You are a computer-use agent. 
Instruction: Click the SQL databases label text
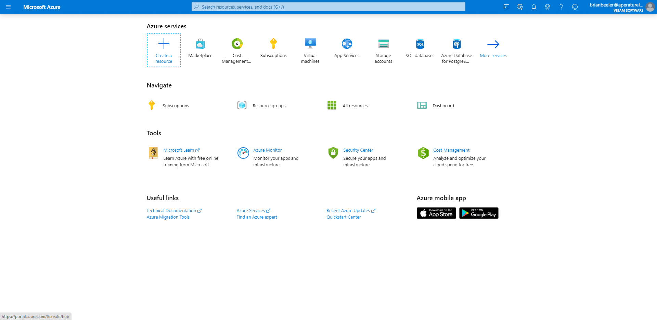click(420, 56)
